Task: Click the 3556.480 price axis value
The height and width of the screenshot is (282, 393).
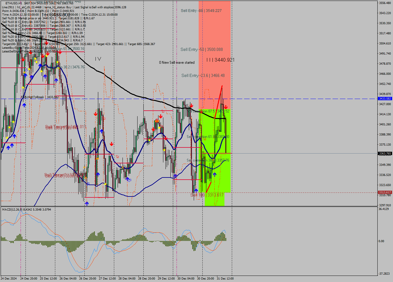Action: coord(385,3)
